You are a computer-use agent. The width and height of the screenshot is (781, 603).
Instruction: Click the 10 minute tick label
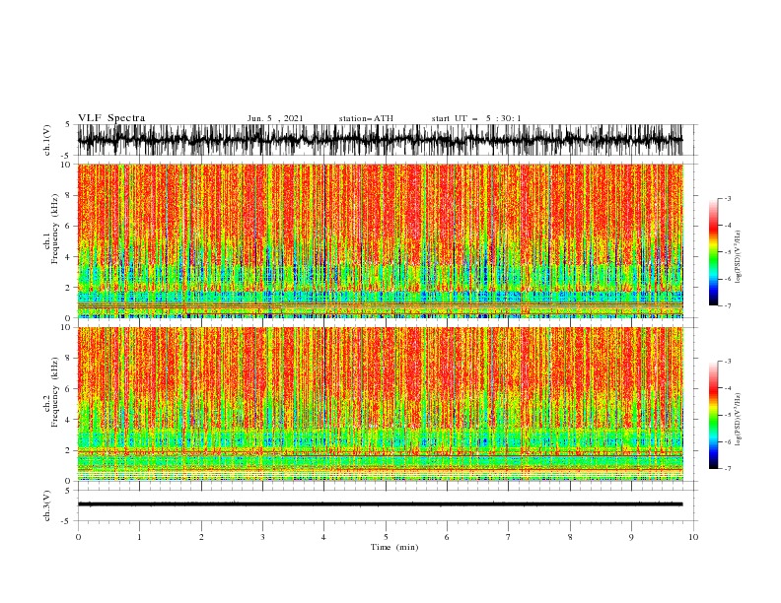click(693, 537)
